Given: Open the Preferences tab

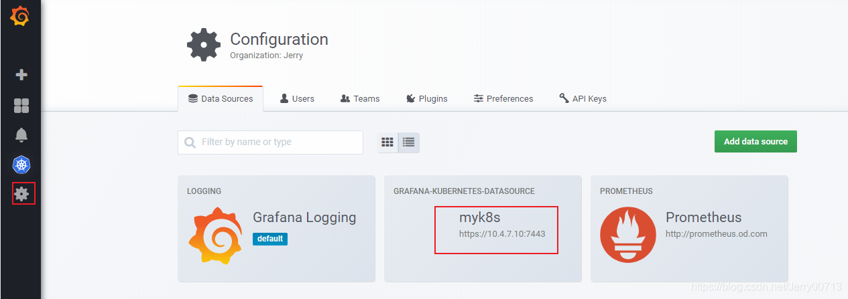Looking at the screenshot, I should coord(503,98).
